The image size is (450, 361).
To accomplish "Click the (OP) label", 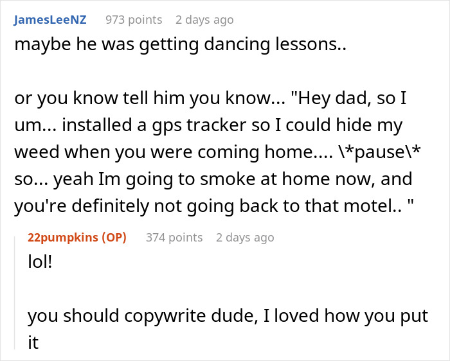I will click(113, 238).
